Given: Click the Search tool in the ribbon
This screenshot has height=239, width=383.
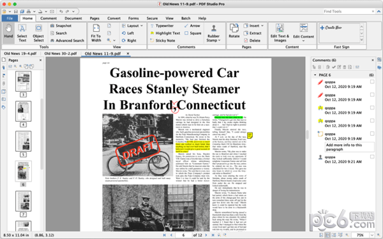Looking at the screenshot, I should coord(58,33).
